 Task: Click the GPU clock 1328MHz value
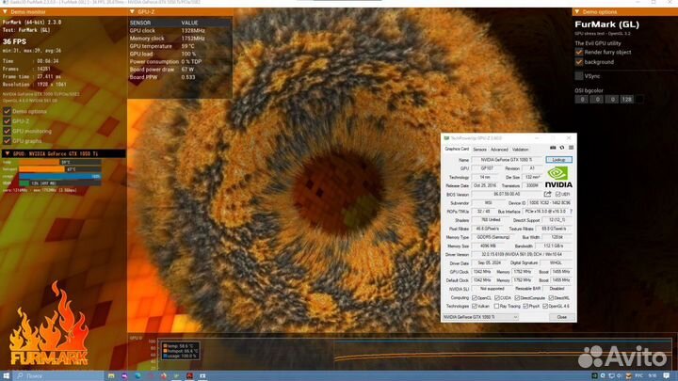(193, 31)
